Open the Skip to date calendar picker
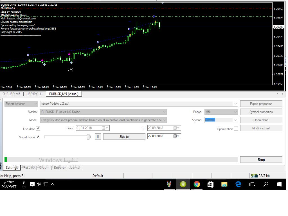This screenshot has height=216, width=288. click(177, 136)
